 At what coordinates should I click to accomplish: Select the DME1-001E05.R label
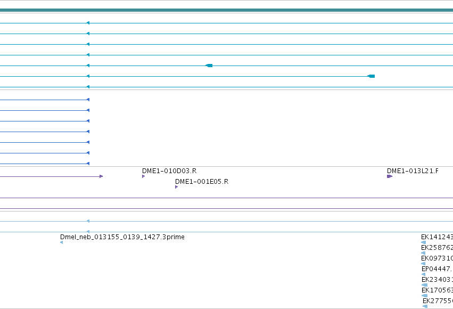point(202,182)
